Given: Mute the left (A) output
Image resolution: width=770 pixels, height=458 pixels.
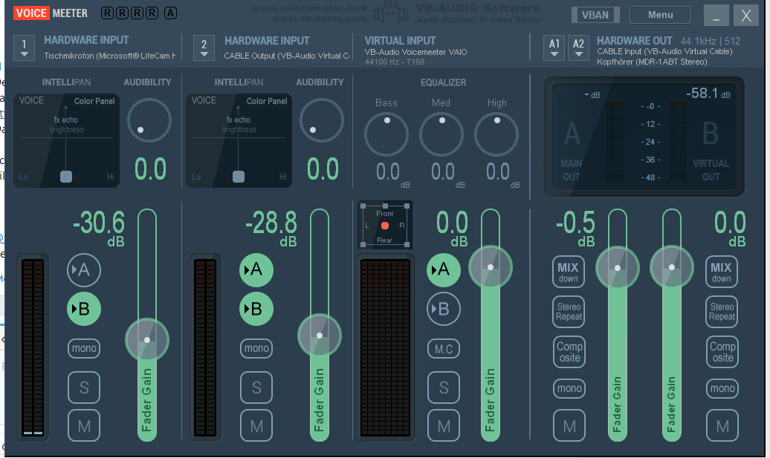Looking at the screenshot, I should [569, 425].
